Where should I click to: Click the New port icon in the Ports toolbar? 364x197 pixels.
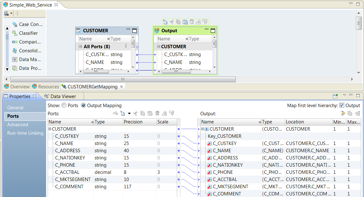123,113
